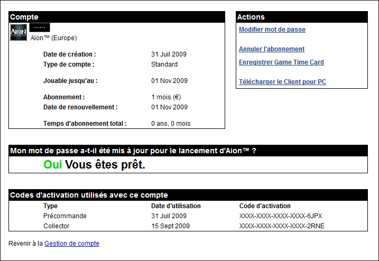Click the Type column header

[51, 206]
